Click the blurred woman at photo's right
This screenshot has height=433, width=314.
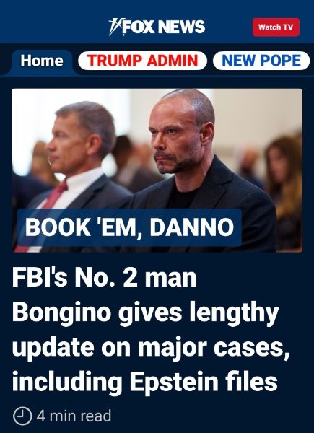286,191
